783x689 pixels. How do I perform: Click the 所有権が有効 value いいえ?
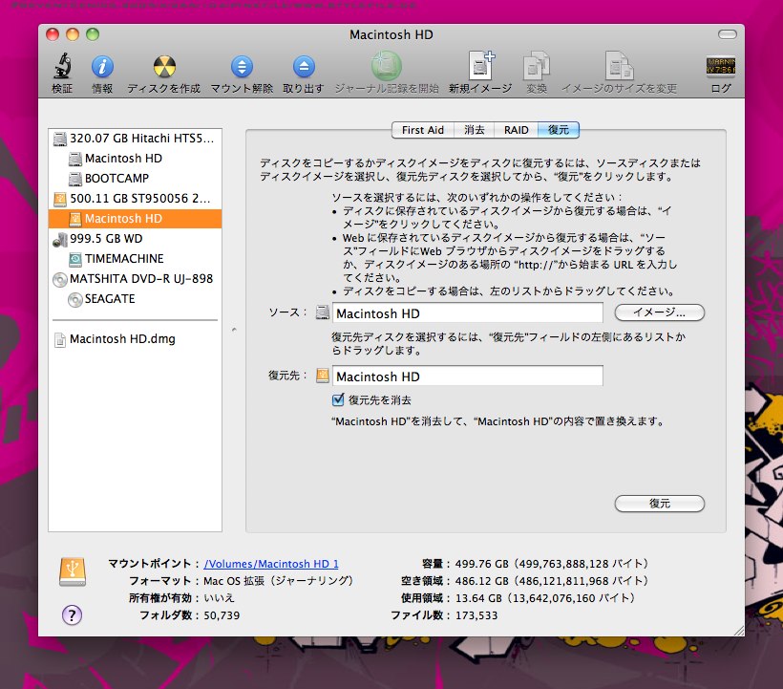219,597
